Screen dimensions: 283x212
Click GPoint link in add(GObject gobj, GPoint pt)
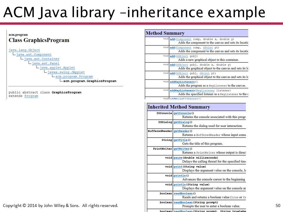[x=205, y=73]
